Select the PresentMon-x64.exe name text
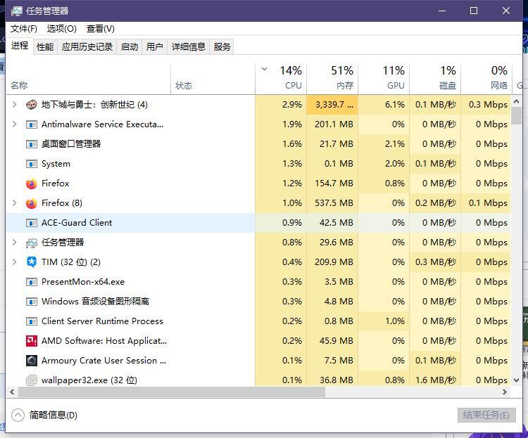528x438 pixels. (x=83, y=282)
